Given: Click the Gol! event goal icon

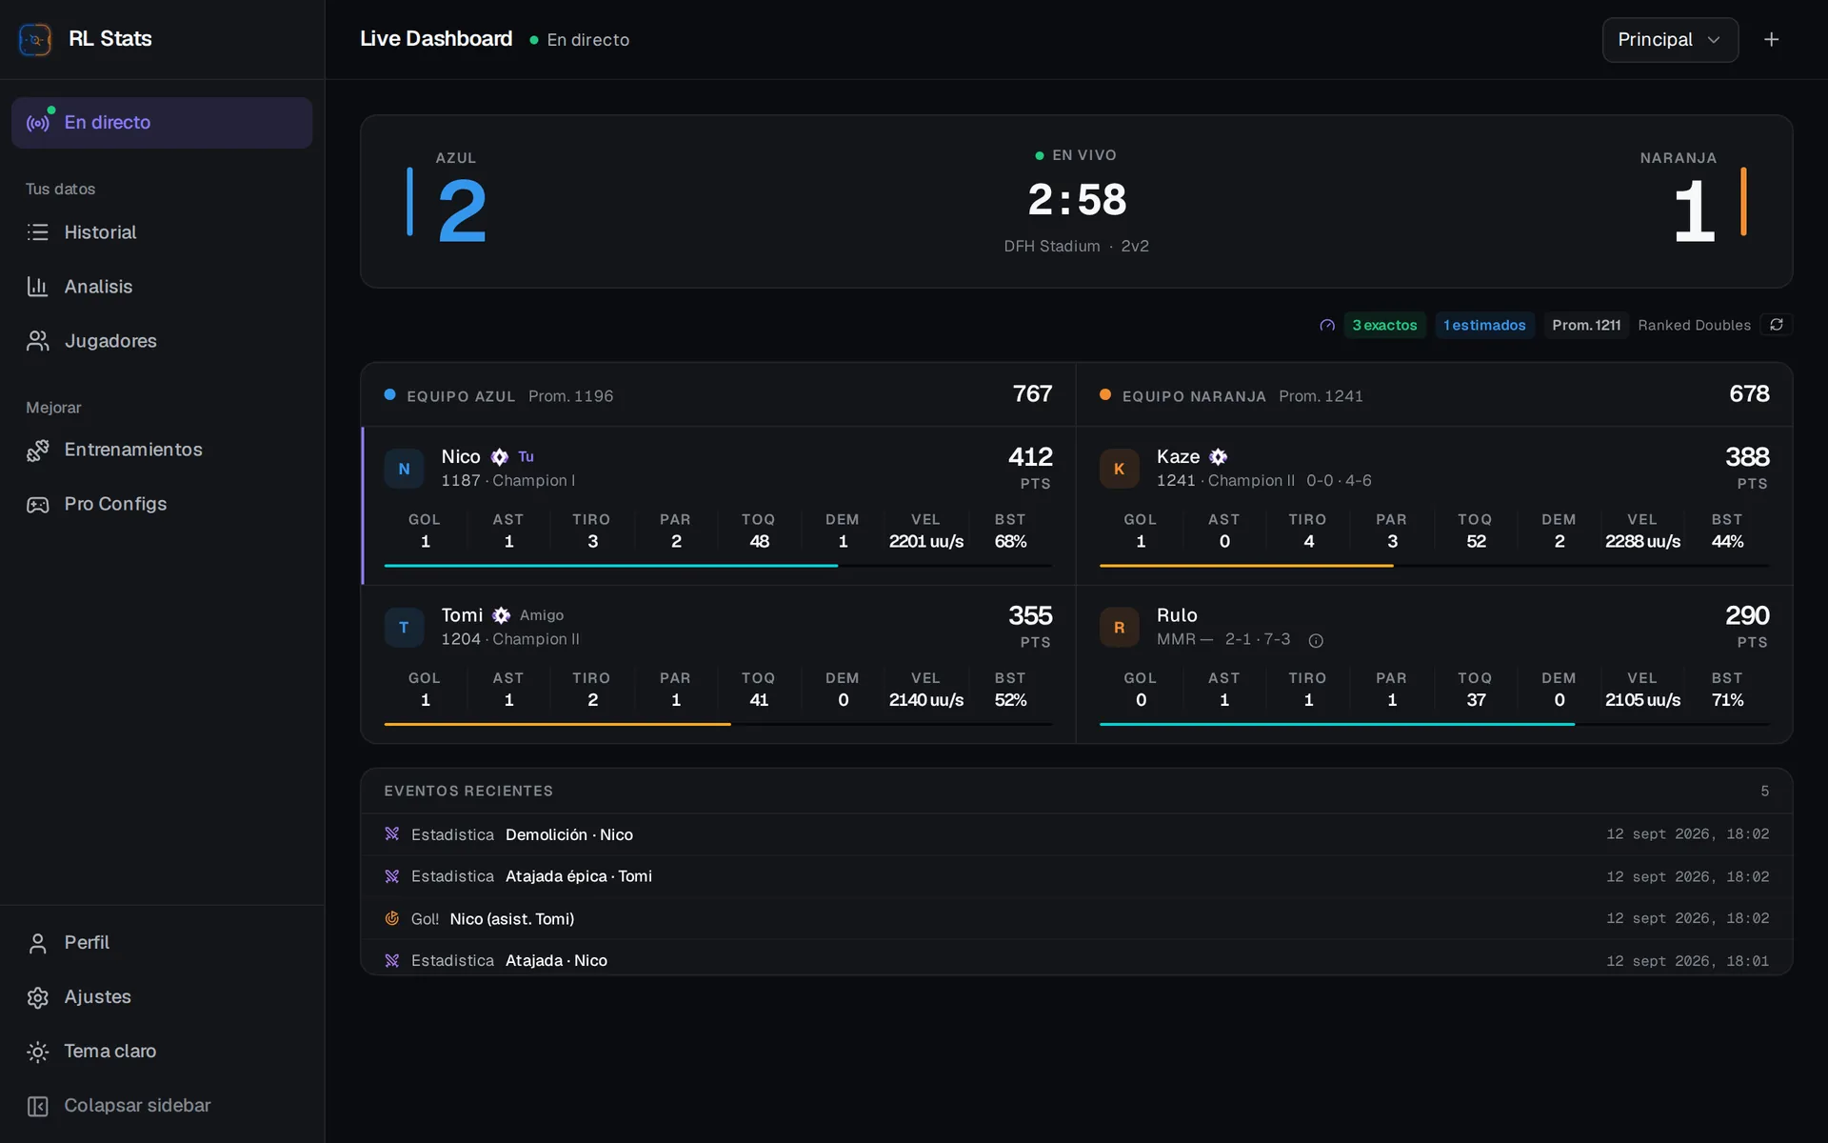Looking at the screenshot, I should pyautogui.click(x=391, y=919).
